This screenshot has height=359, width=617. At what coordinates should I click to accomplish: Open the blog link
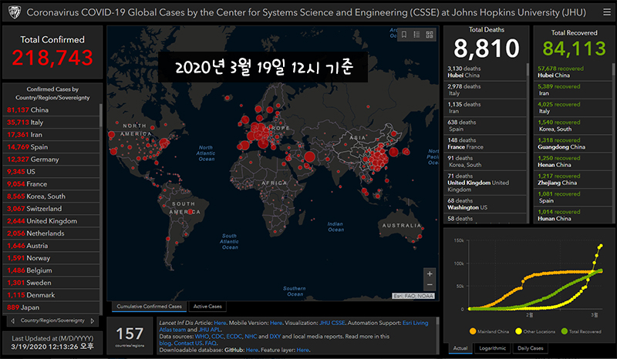click(x=165, y=344)
